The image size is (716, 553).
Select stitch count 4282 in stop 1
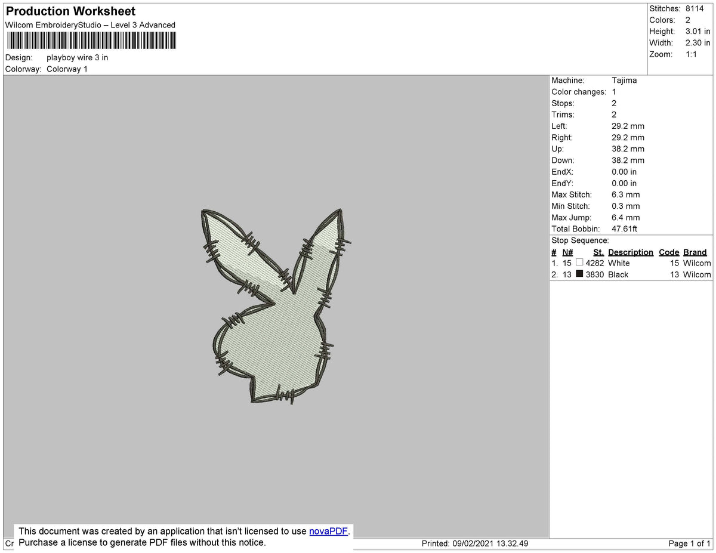(x=595, y=263)
